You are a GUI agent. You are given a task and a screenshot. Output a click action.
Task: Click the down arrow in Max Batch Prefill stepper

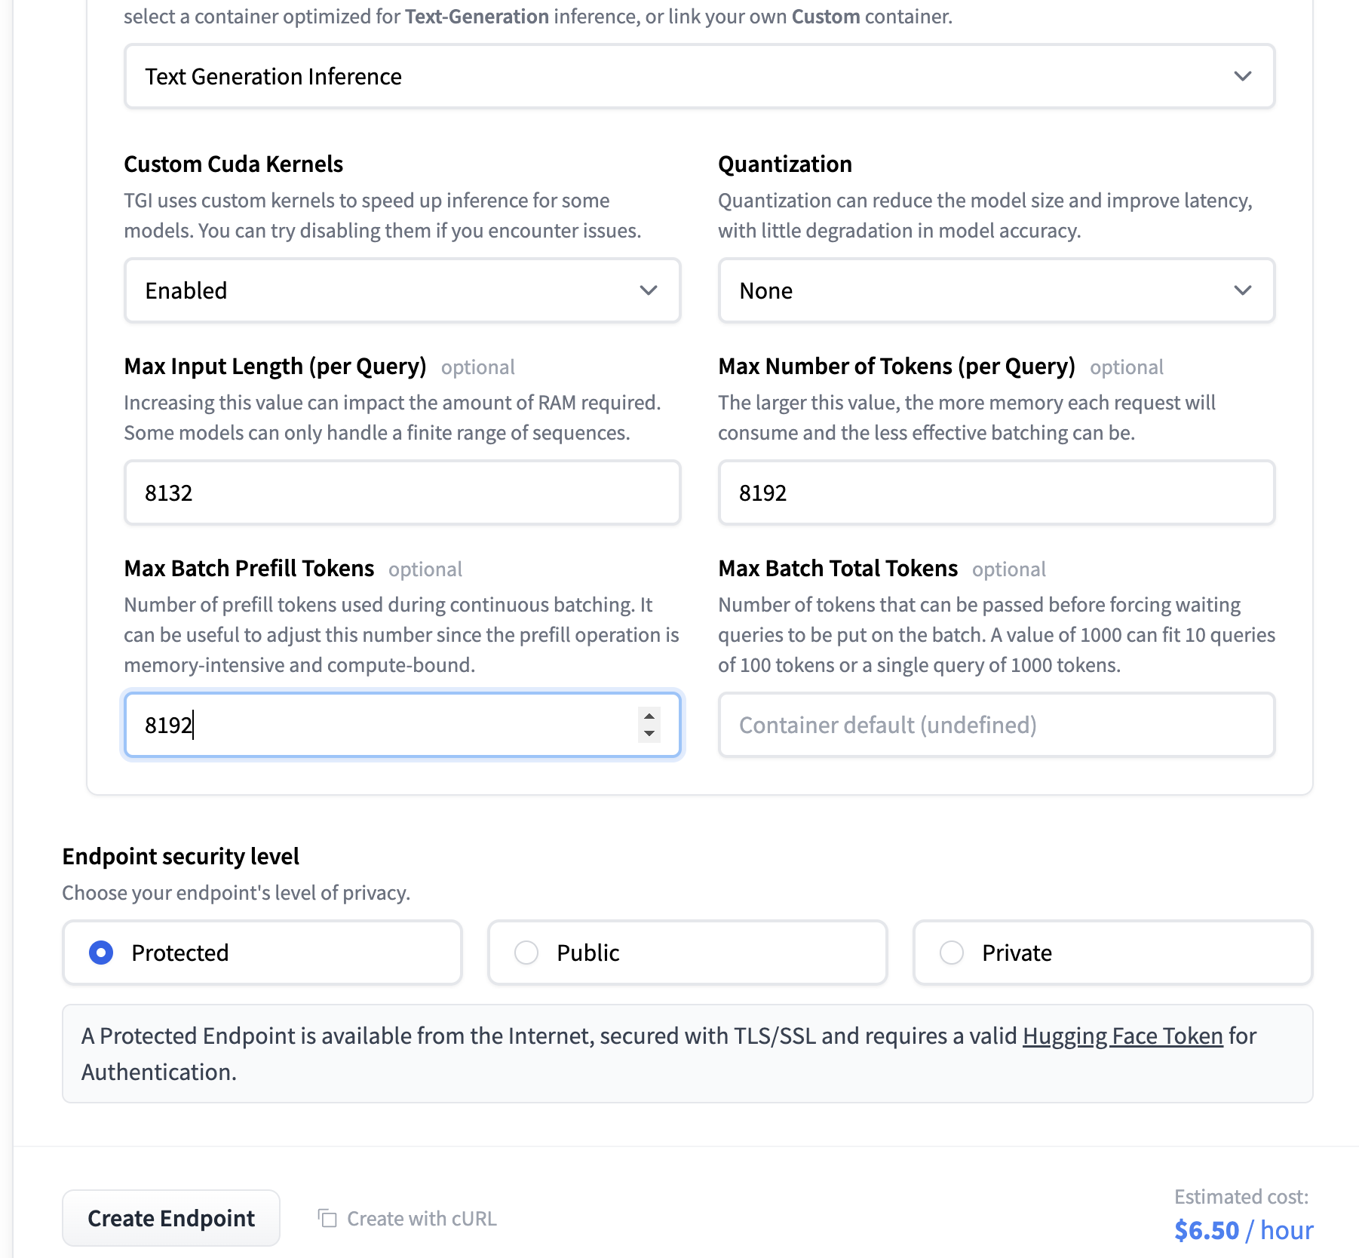pos(649,734)
